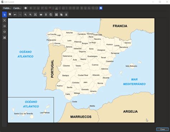Open the equations fx menu
170x132 pixels.
(89, 8)
